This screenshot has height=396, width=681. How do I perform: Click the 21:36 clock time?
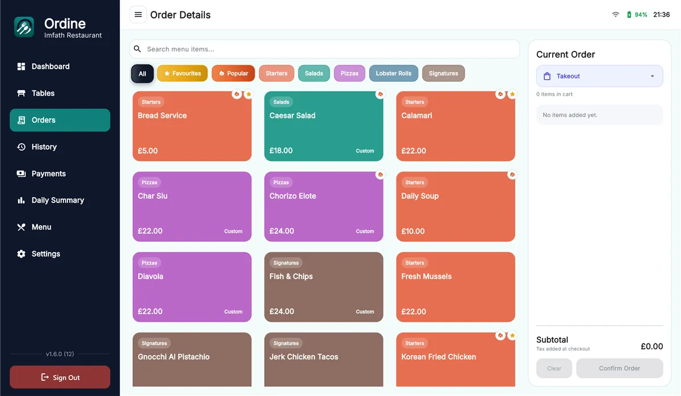point(661,15)
